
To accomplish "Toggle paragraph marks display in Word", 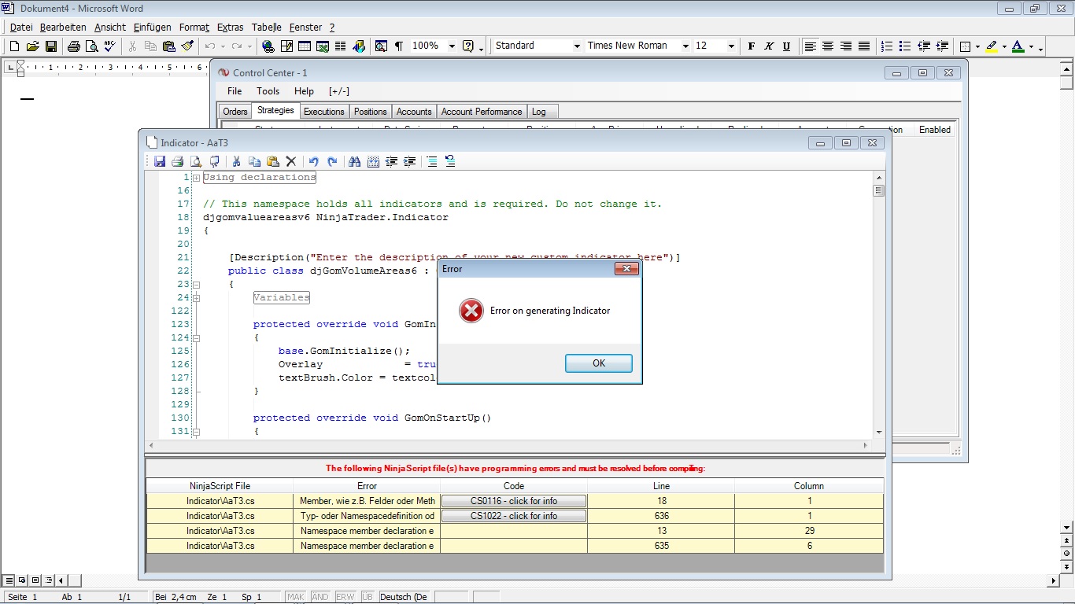I will [x=399, y=46].
